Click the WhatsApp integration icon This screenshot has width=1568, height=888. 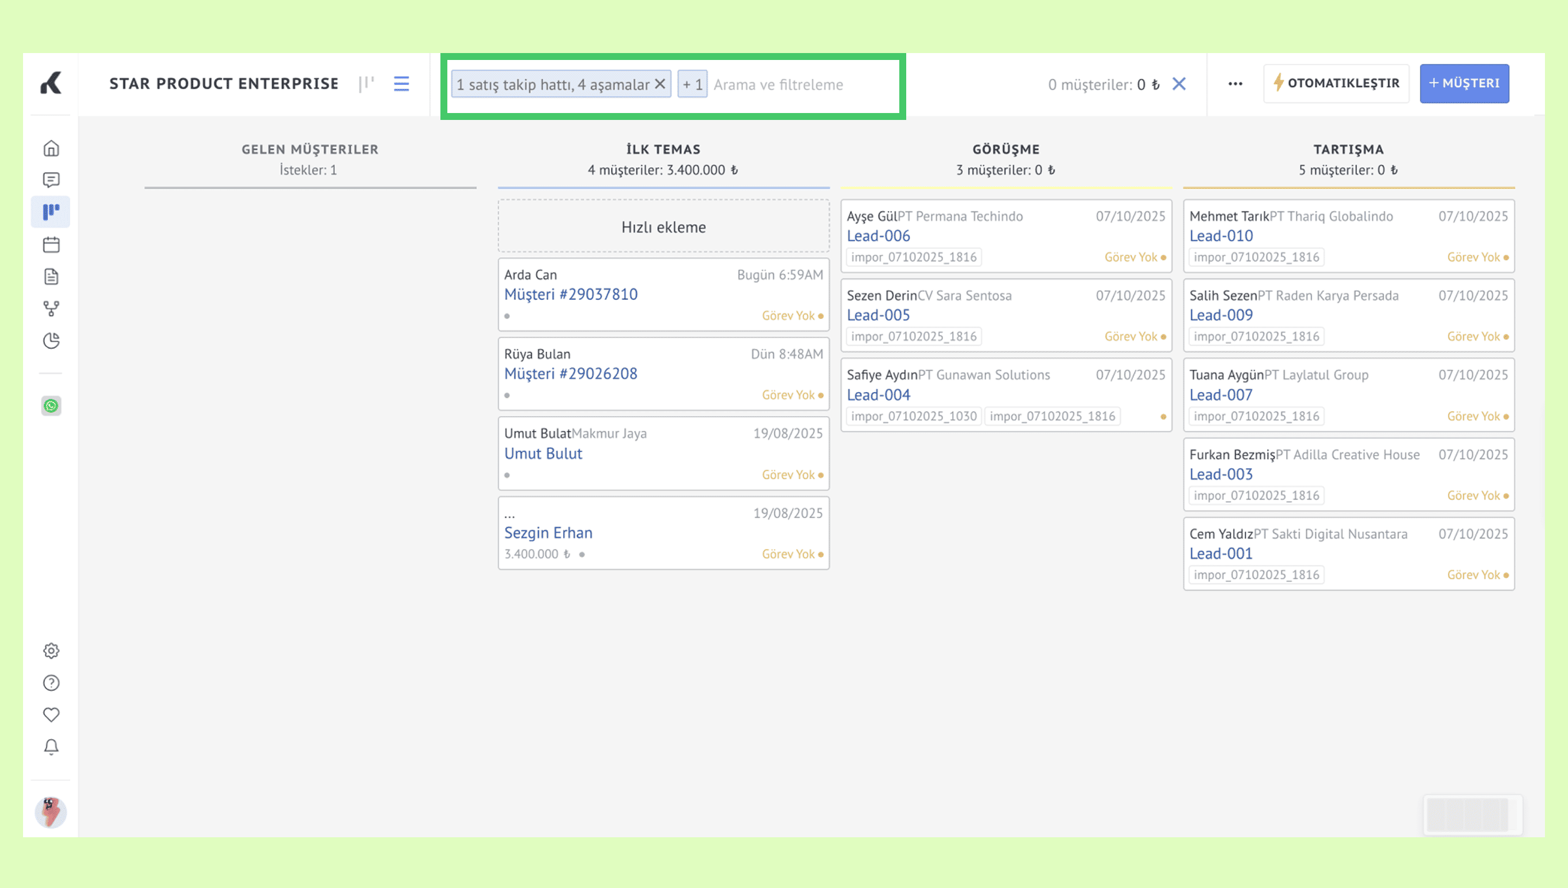pyautogui.click(x=51, y=405)
